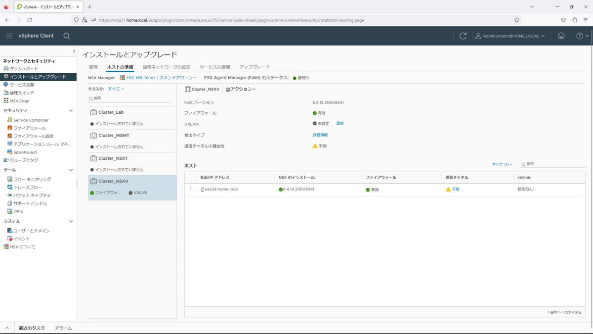Click the browser back arrow
This screenshot has height=334, width=593.
(7, 20)
